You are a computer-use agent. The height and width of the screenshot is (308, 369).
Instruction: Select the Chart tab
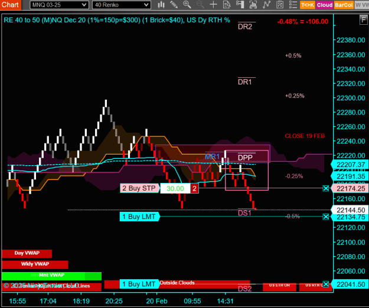[11, 5]
